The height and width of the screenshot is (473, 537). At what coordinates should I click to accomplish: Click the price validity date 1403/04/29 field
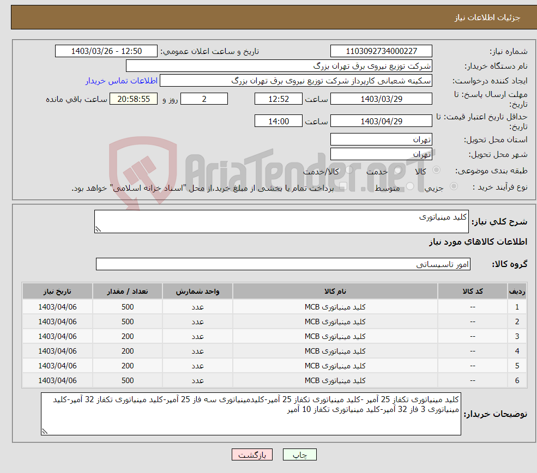click(x=381, y=121)
